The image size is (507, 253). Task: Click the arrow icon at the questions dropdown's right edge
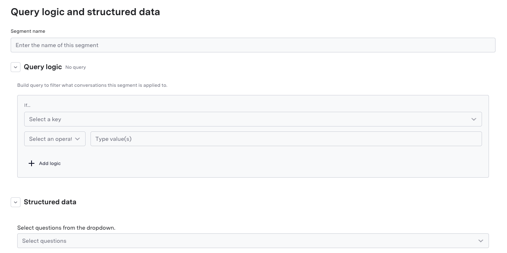(480, 241)
